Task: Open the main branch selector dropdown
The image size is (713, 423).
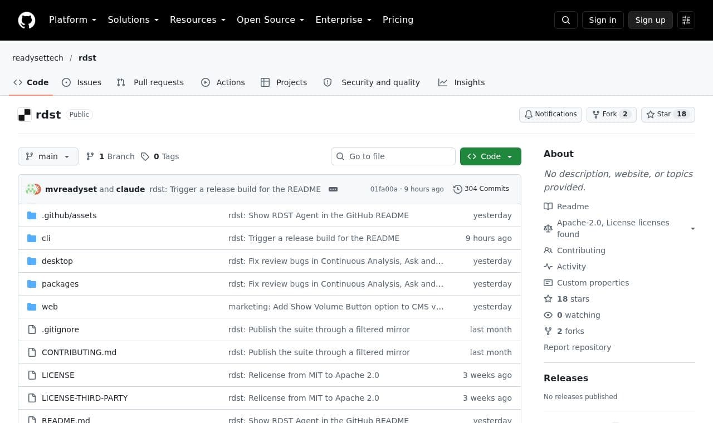Action: 48,156
